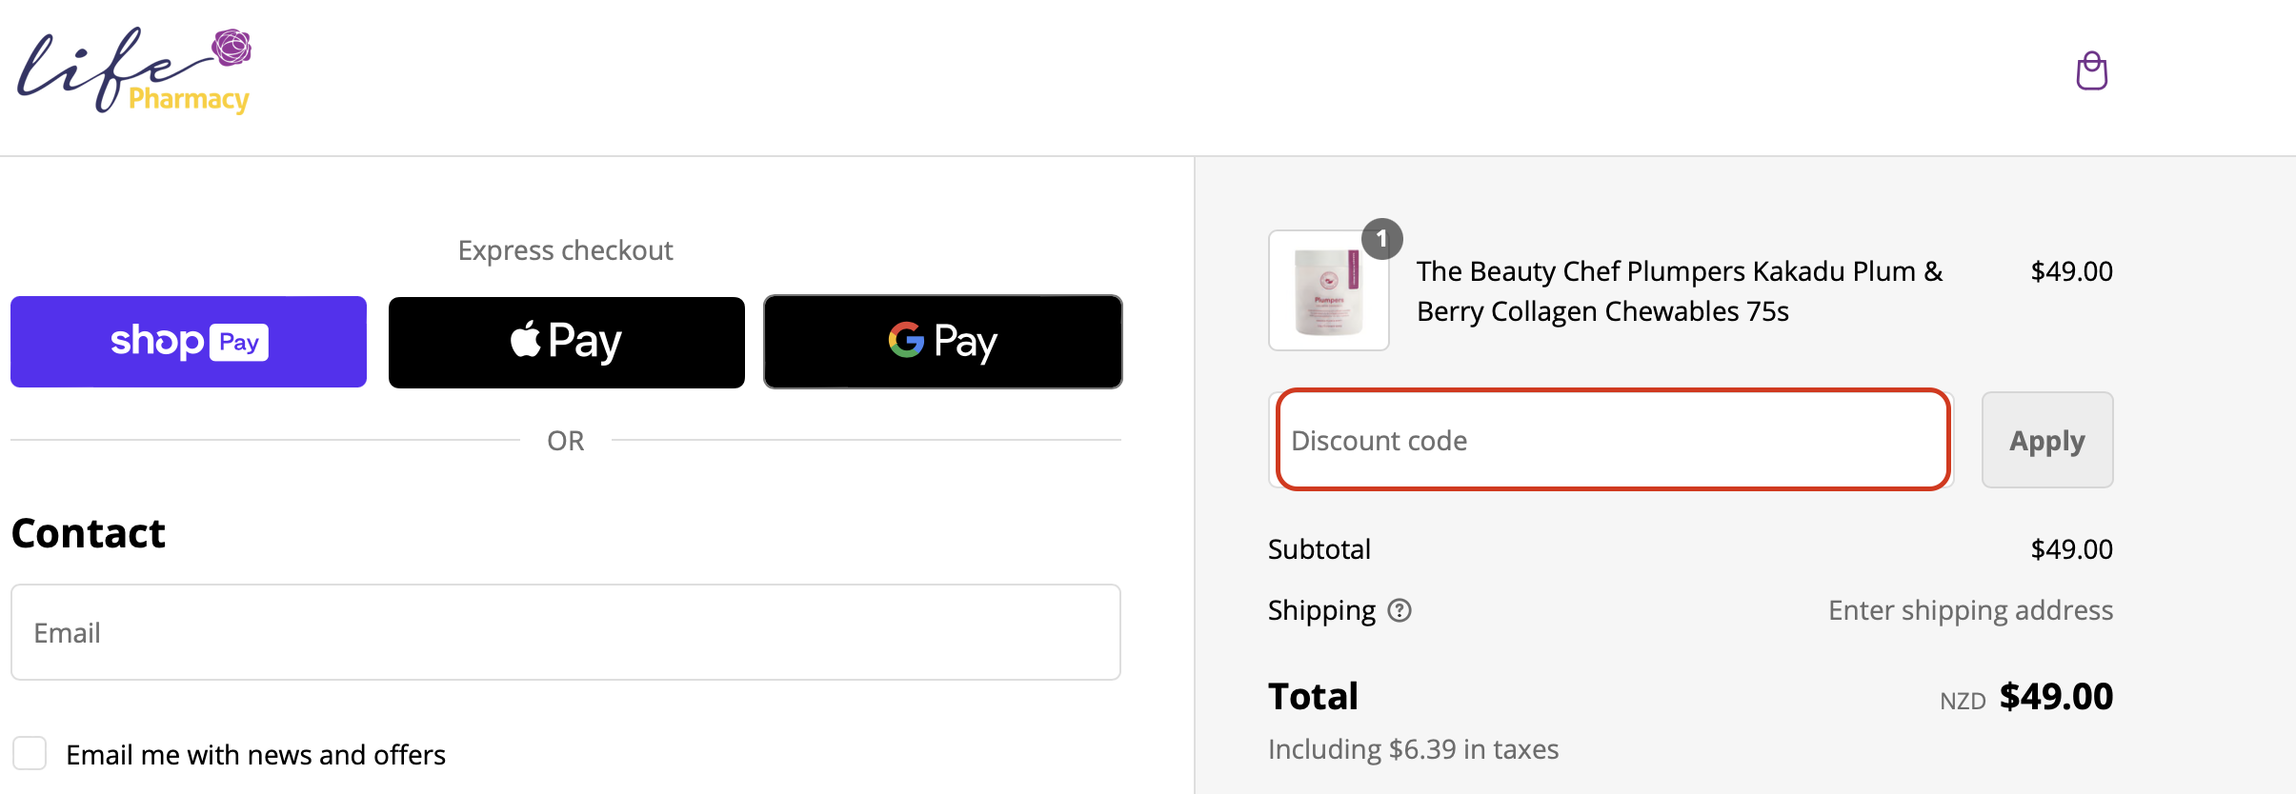Click the Beauty Chef Plumpers product name
The height and width of the screenshot is (794, 2296).
1679,291
